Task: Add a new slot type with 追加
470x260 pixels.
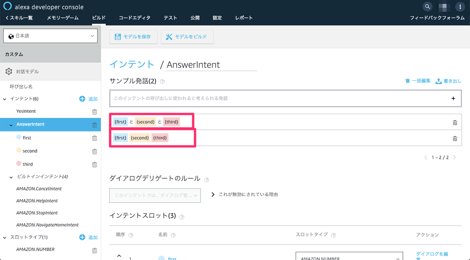Action: tap(89, 237)
